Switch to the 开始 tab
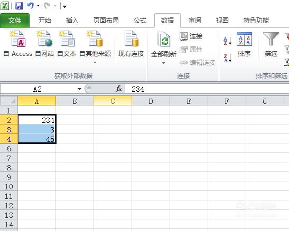Image resolution: width=289 pixels, height=231 pixels. [45, 20]
